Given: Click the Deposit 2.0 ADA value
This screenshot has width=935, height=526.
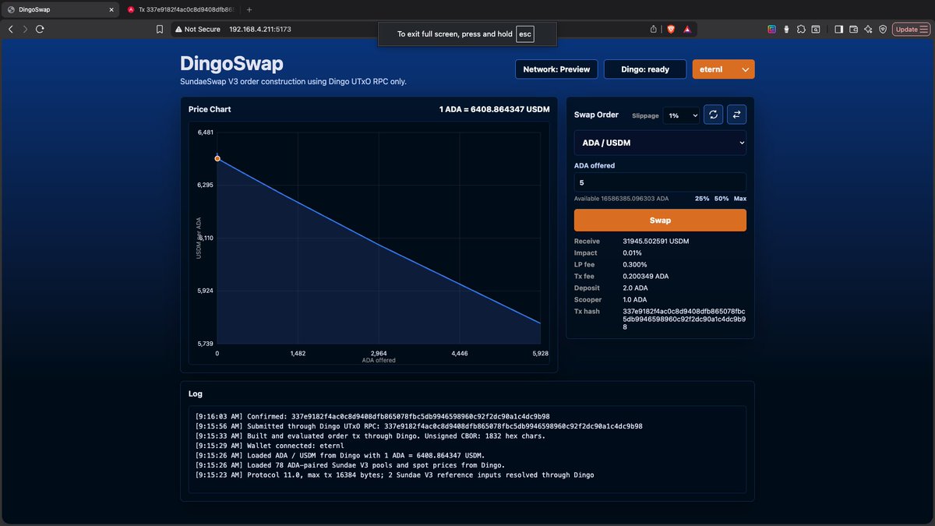Looking at the screenshot, I should tap(635, 288).
